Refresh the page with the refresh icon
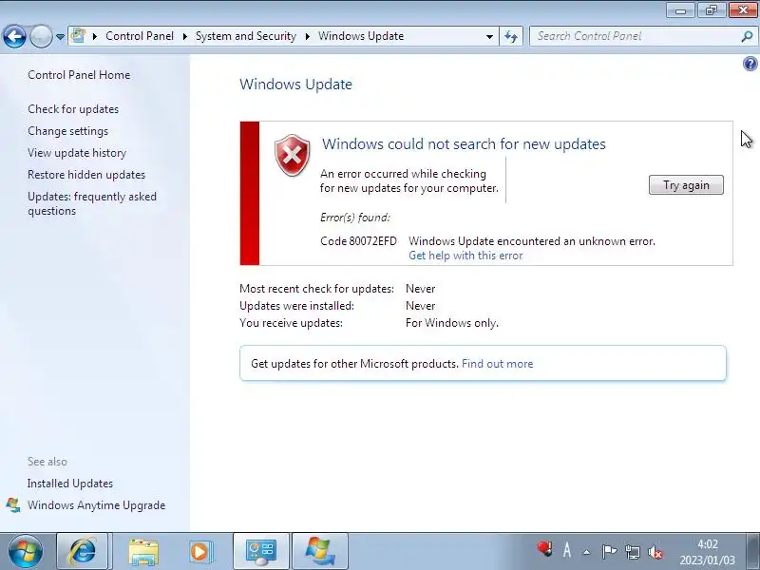 pos(511,36)
